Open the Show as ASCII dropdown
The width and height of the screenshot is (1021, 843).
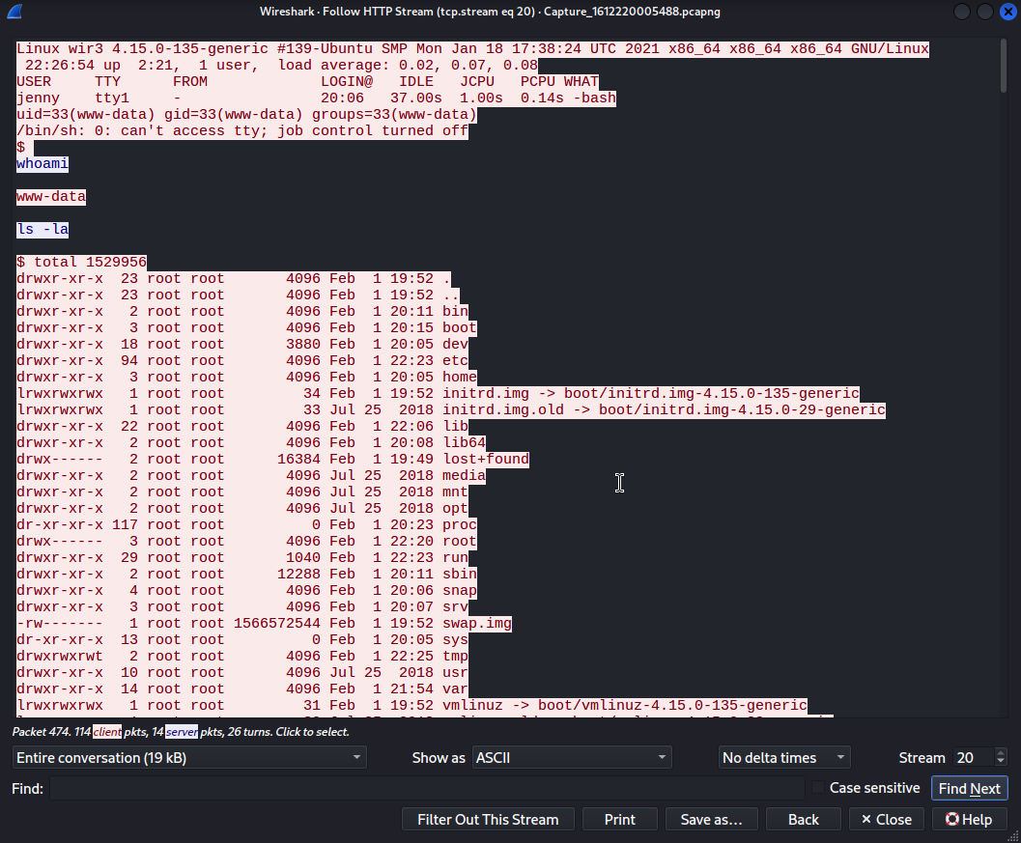tap(572, 758)
